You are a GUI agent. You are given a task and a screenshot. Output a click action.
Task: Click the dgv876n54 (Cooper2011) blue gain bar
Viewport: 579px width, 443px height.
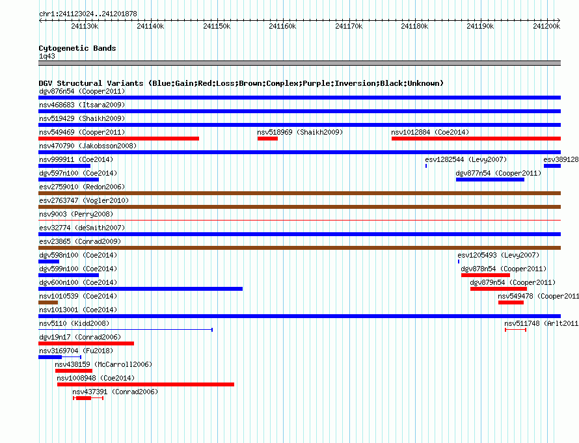coord(299,98)
